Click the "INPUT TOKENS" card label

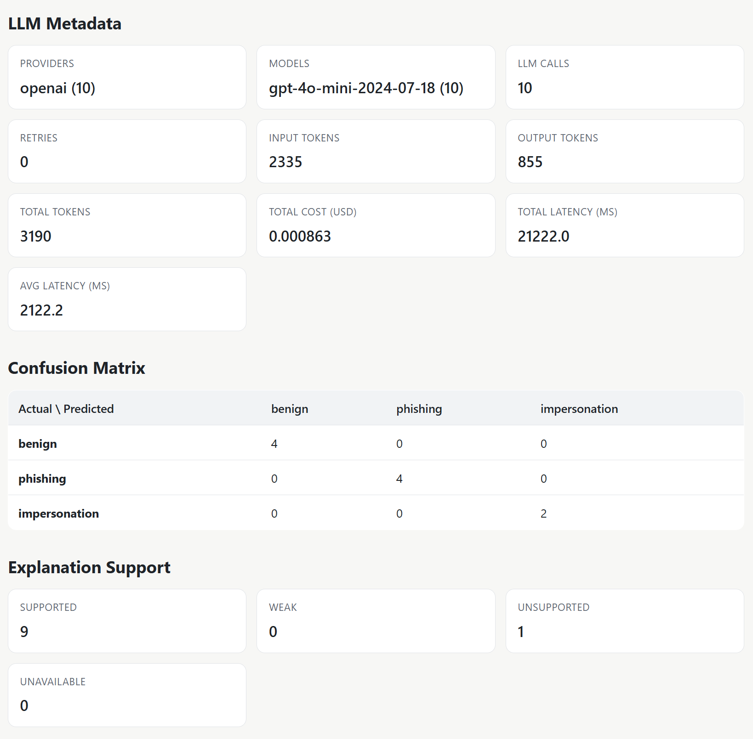coord(304,138)
